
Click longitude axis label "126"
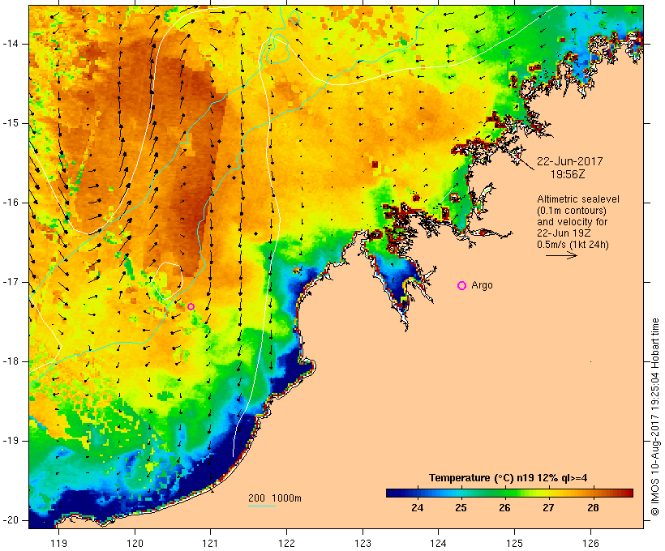pyautogui.click(x=590, y=543)
